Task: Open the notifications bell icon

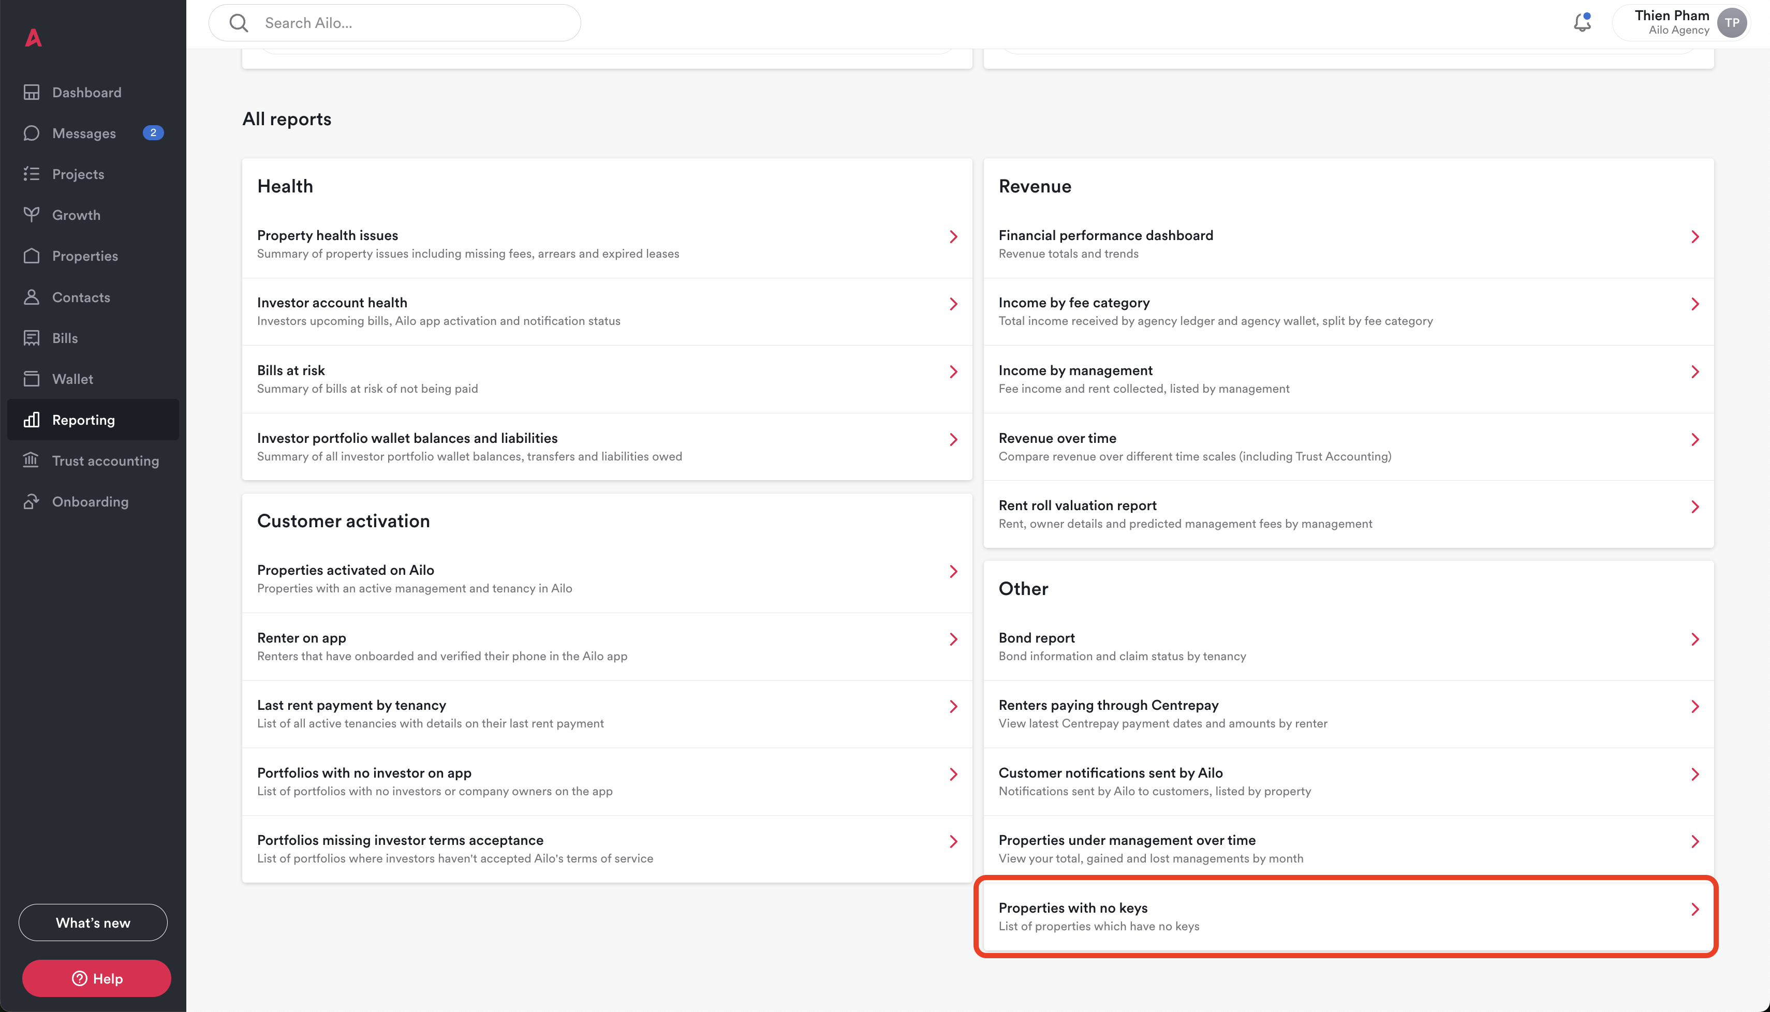Action: [1582, 23]
